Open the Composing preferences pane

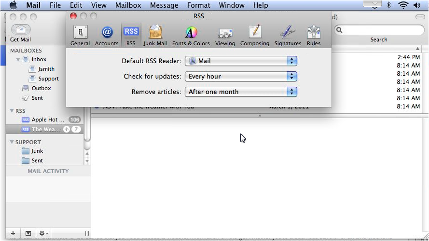click(255, 36)
